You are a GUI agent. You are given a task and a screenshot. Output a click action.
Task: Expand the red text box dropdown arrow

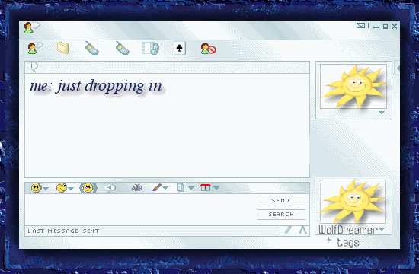(x=216, y=188)
